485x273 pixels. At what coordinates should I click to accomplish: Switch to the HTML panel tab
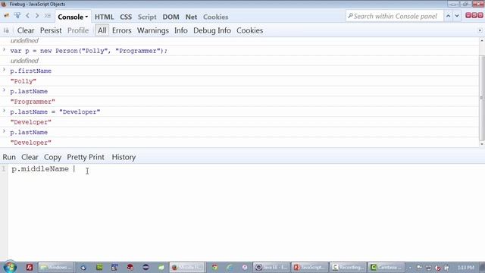coord(105,17)
